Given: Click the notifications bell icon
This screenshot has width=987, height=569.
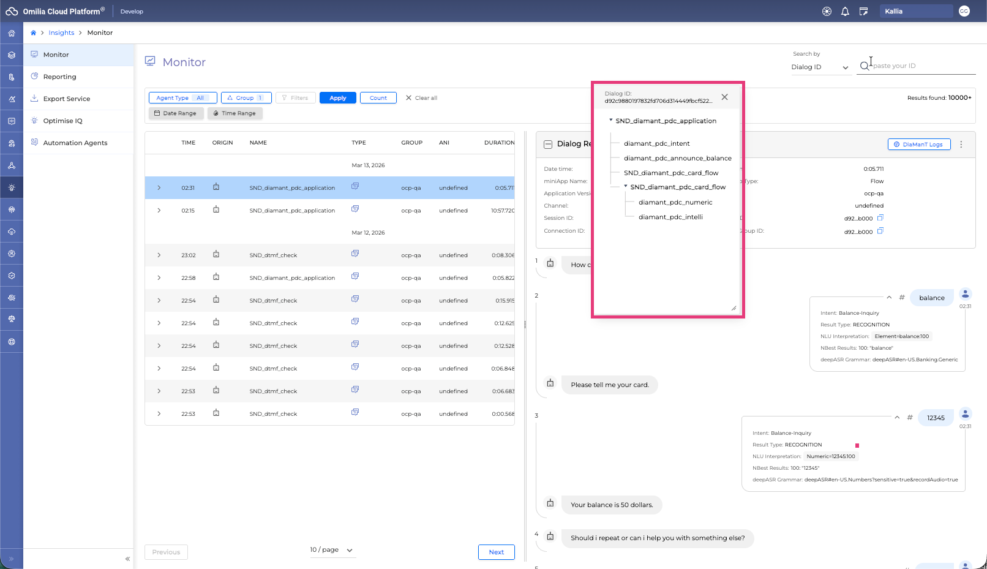Looking at the screenshot, I should [x=845, y=12].
